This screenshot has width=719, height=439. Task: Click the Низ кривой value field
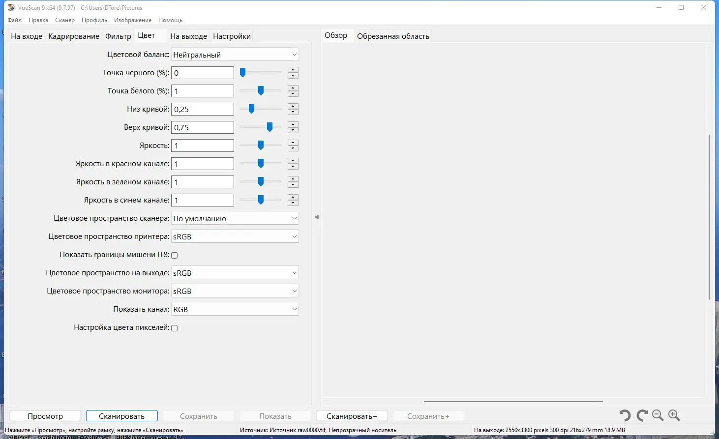203,109
